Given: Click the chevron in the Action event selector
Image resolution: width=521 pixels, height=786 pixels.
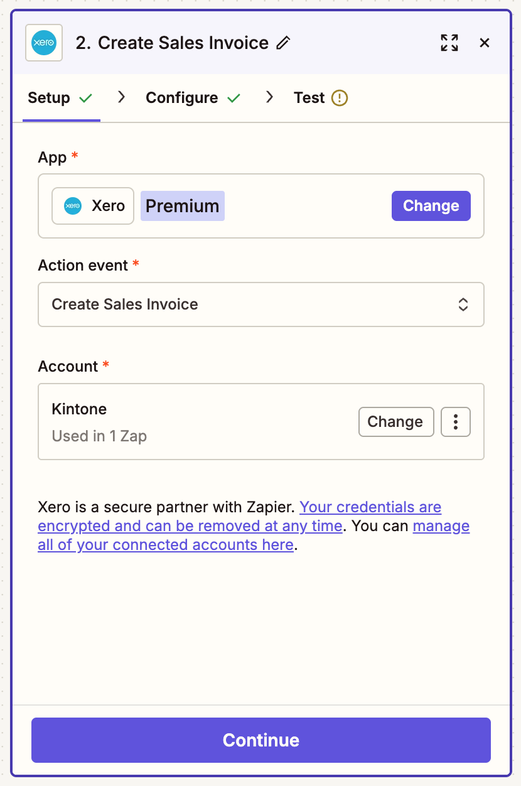Looking at the screenshot, I should pyautogui.click(x=463, y=304).
